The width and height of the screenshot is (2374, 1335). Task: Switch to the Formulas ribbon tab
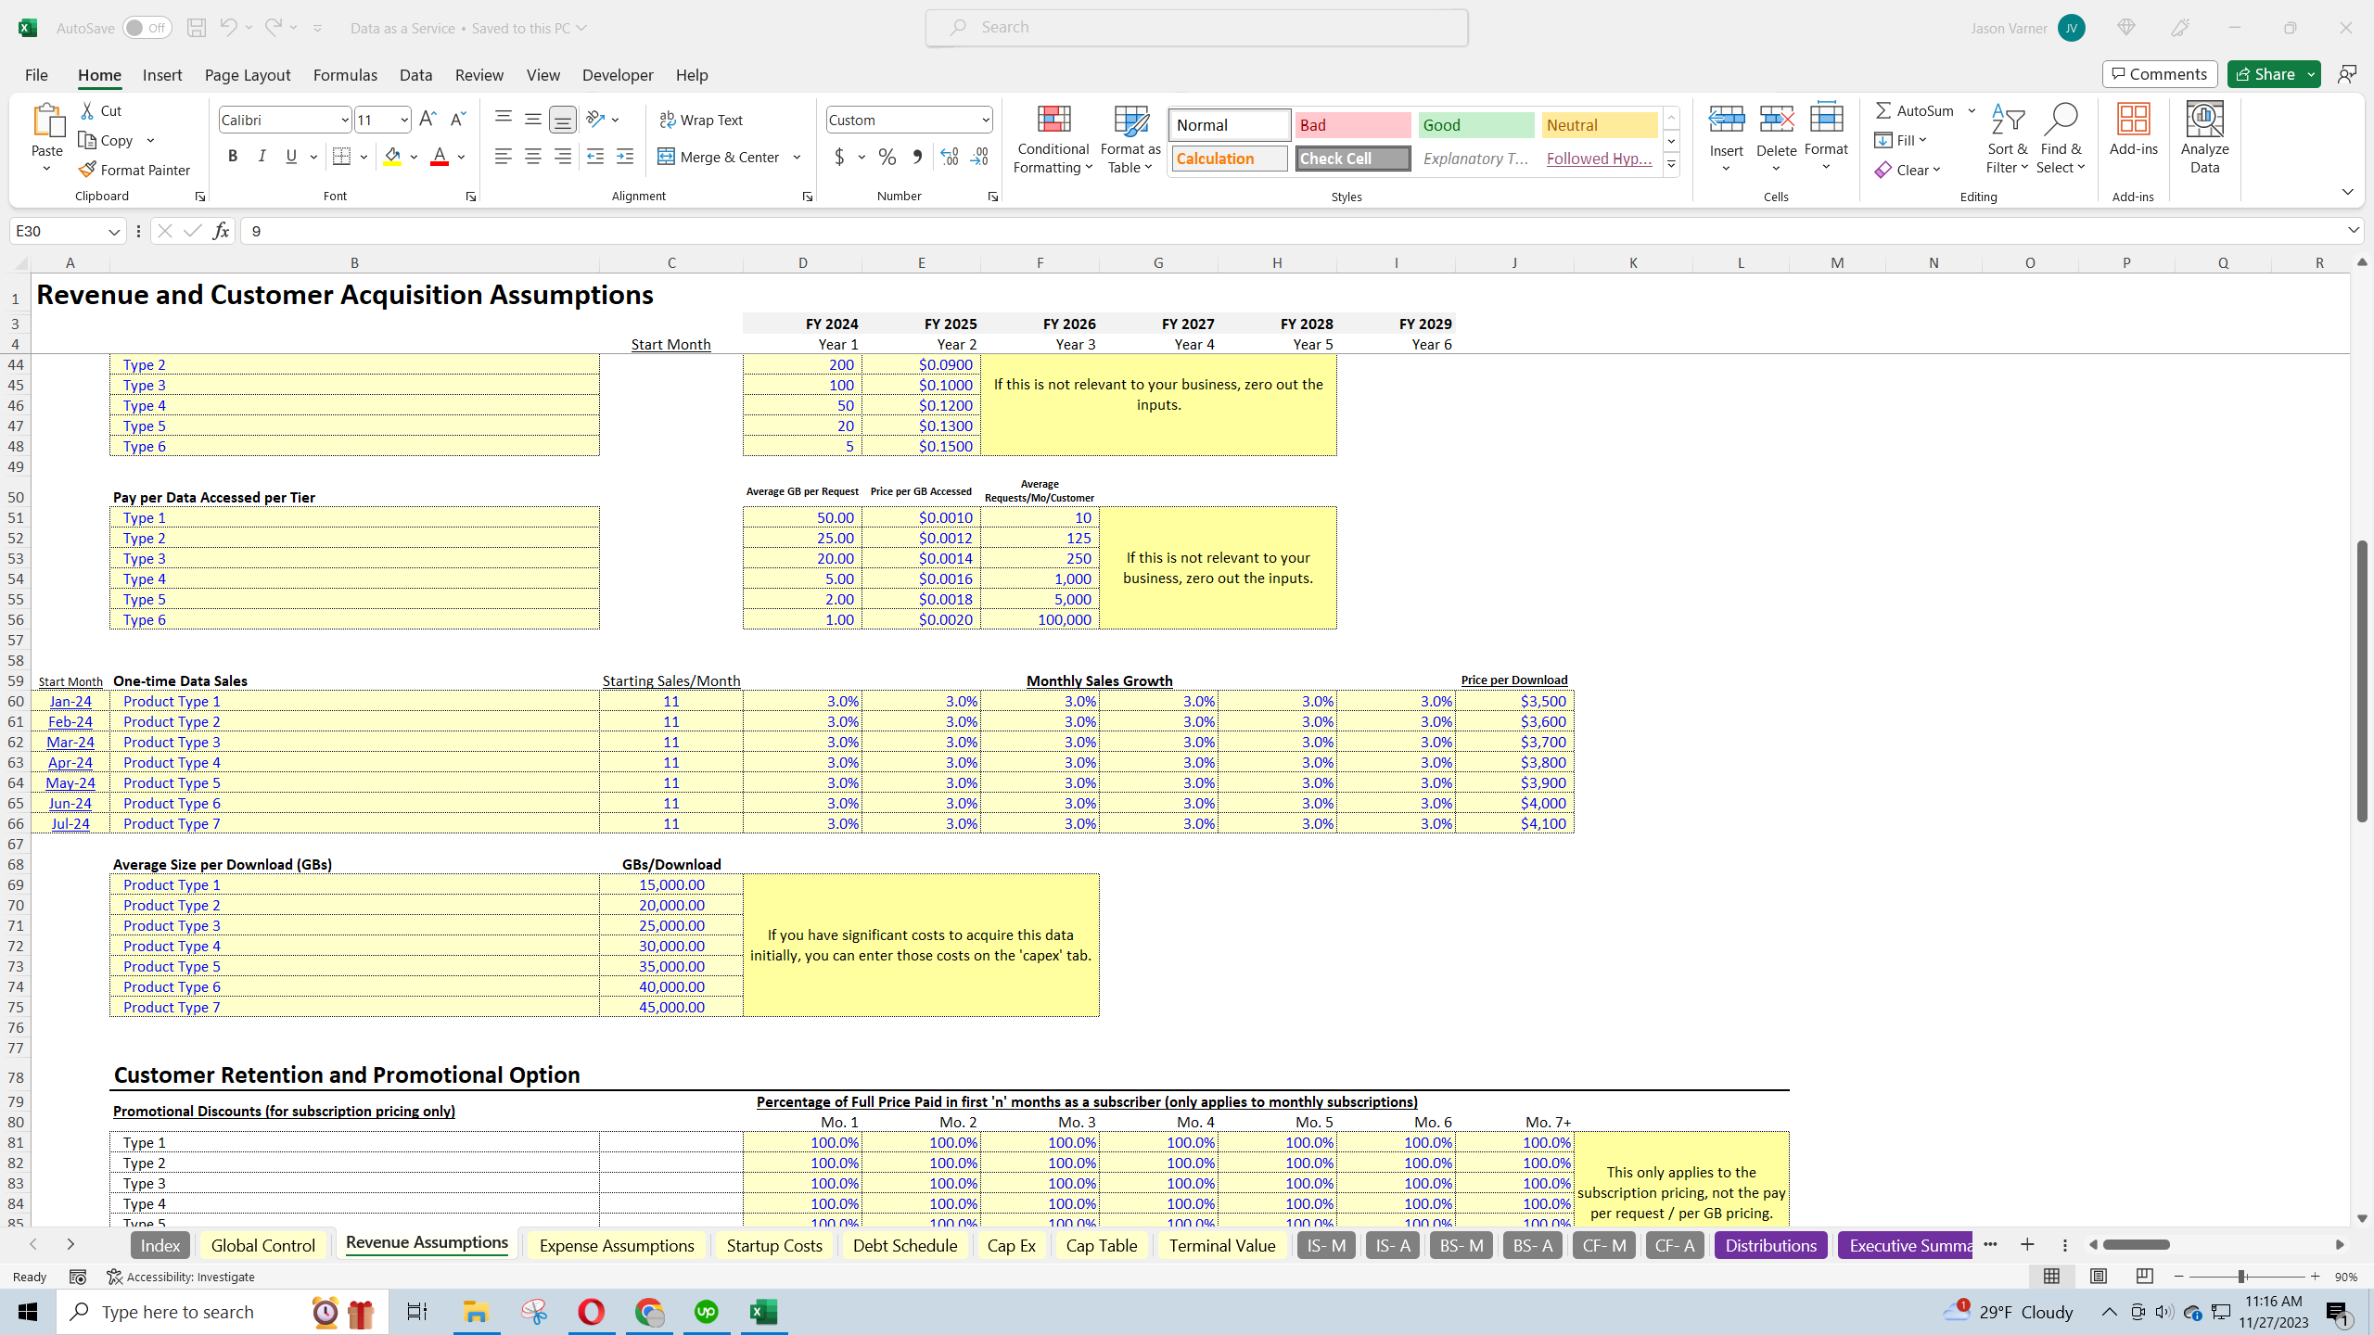coord(344,75)
